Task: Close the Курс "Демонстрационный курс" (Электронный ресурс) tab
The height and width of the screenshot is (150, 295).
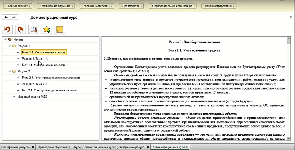Action: 148,147
